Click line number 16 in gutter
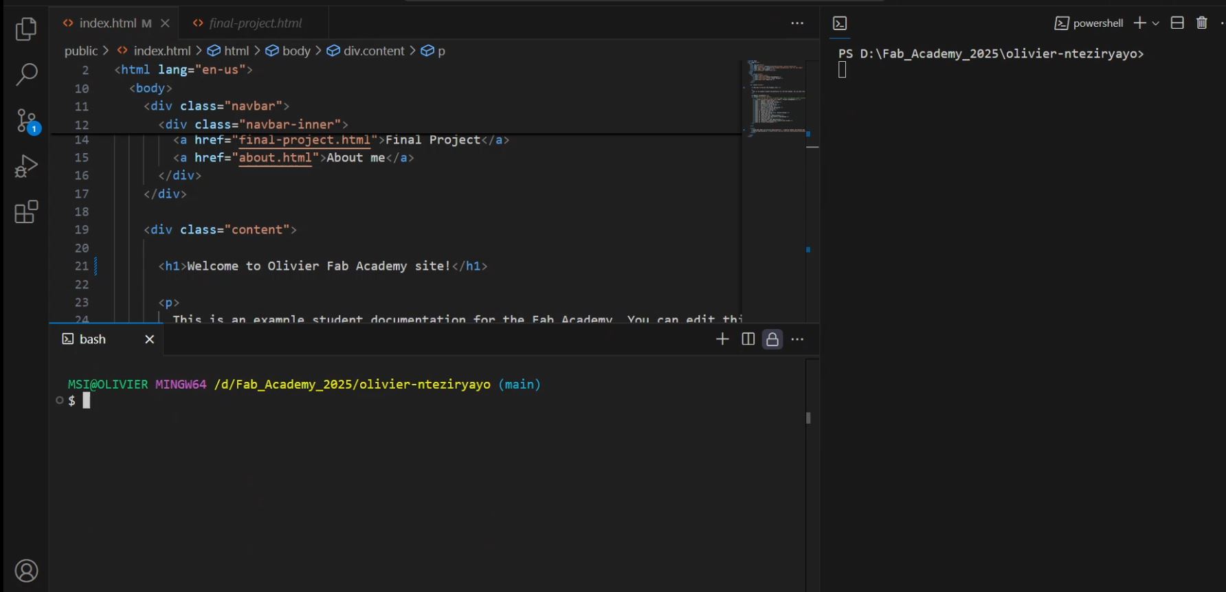This screenshot has height=592, width=1226. point(82,176)
